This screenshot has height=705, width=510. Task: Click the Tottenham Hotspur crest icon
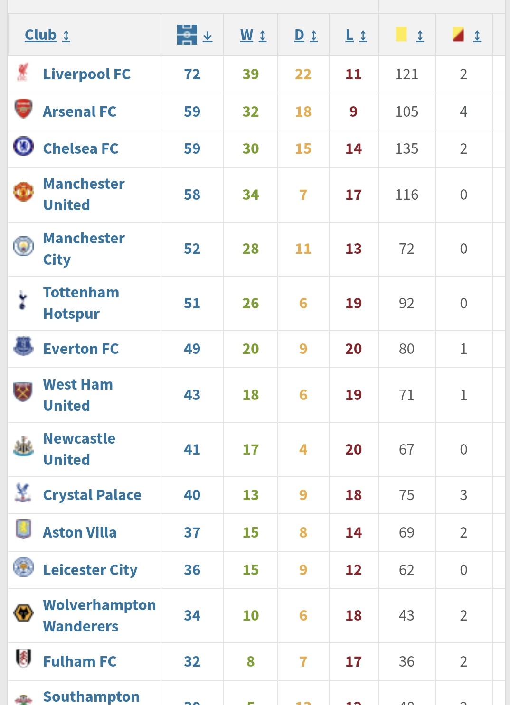pyautogui.click(x=22, y=300)
